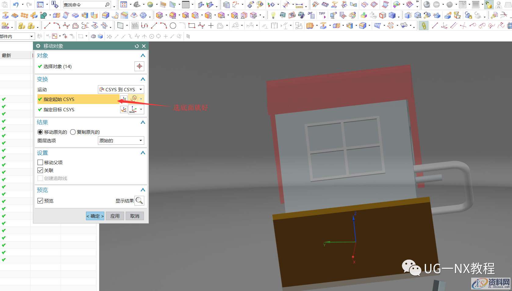The image size is (512, 291).
Task: Click the Fit view icon
Action: (124, 5)
